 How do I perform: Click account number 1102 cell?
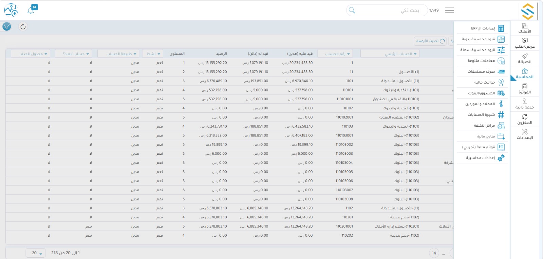[x=349, y=208]
